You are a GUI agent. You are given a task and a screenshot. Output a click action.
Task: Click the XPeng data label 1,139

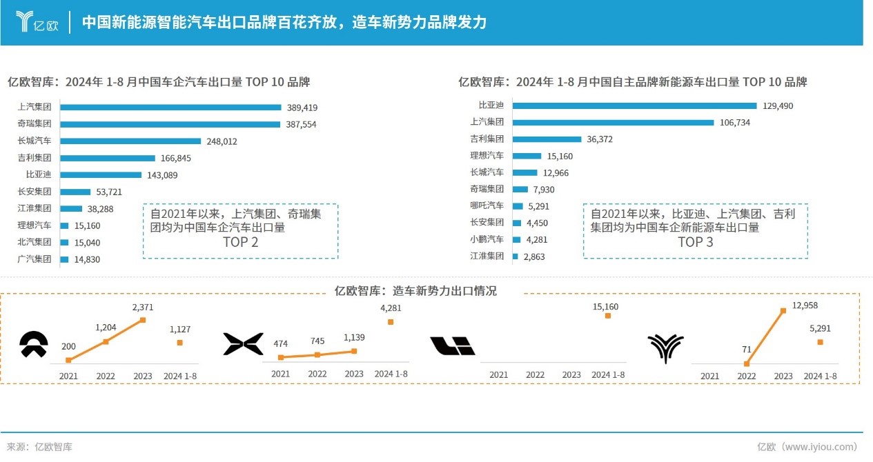click(x=354, y=337)
